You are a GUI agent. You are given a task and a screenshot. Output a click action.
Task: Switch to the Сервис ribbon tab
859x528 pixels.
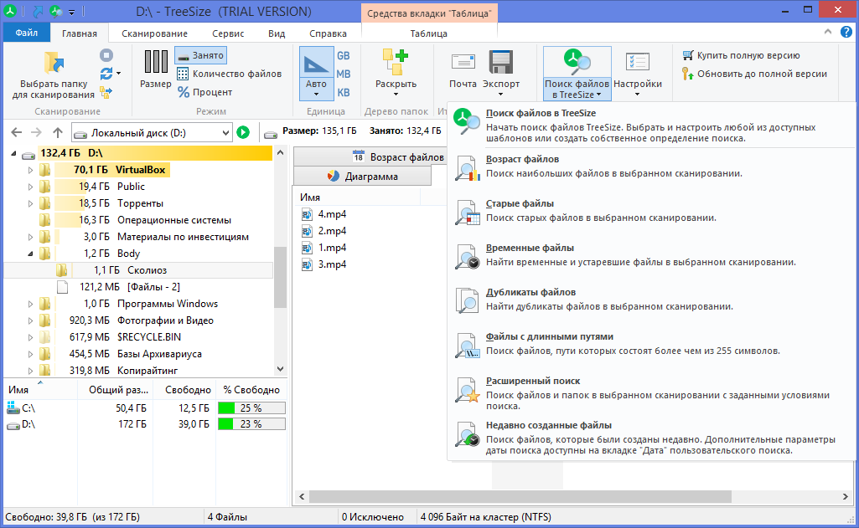(x=228, y=33)
